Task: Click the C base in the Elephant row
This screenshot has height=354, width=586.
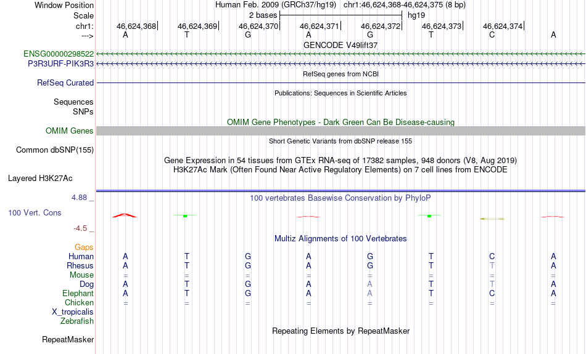Action: click(x=492, y=294)
